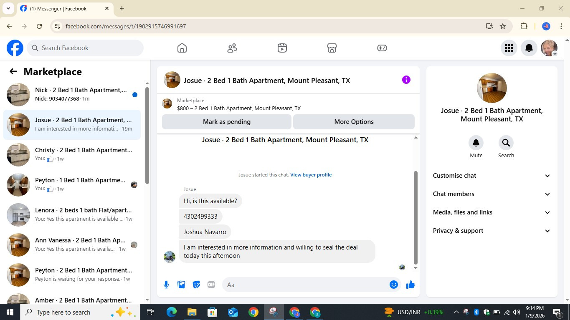Click the message 'Hi, is this available?'
Image resolution: width=570 pixels, height=320 pixels.
[x=210, y=201]
